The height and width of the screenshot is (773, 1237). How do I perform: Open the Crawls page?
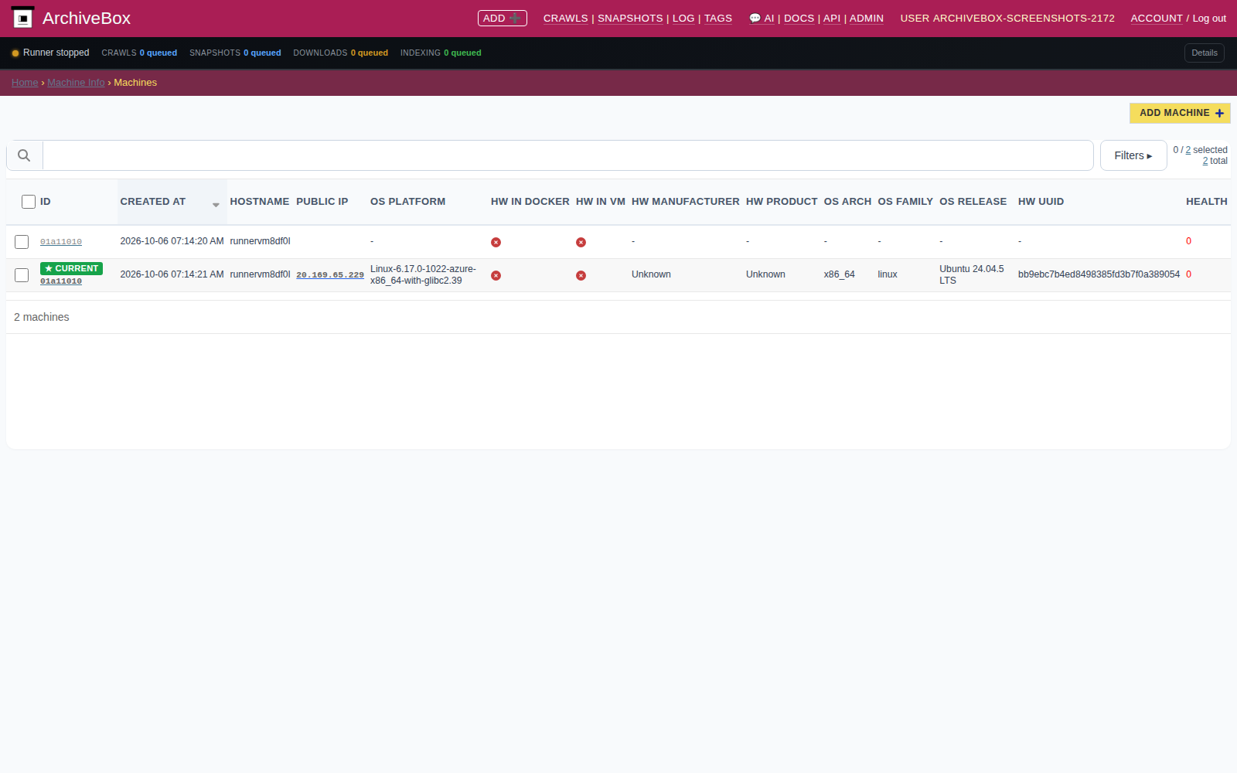[x=566, y=19]
